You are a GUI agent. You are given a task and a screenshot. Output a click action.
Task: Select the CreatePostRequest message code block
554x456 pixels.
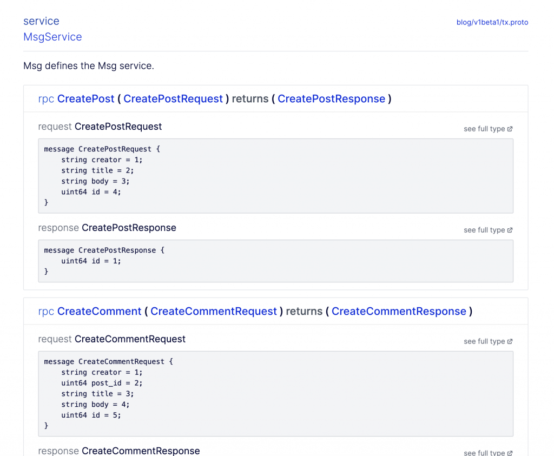(x=275, y=176)
